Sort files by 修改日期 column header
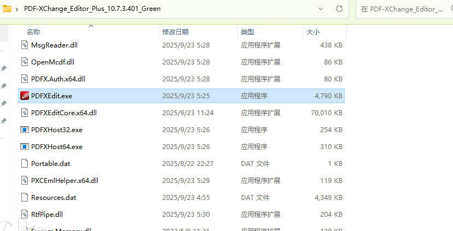The height and width of the screenshot is (231, 453). pyautogui.click(x=175, y=32)
